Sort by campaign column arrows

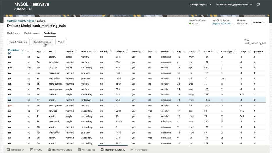[235, 51]
